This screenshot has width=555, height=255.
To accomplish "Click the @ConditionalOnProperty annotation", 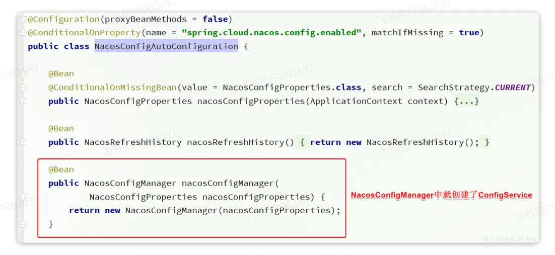I will tap(84, 33).
